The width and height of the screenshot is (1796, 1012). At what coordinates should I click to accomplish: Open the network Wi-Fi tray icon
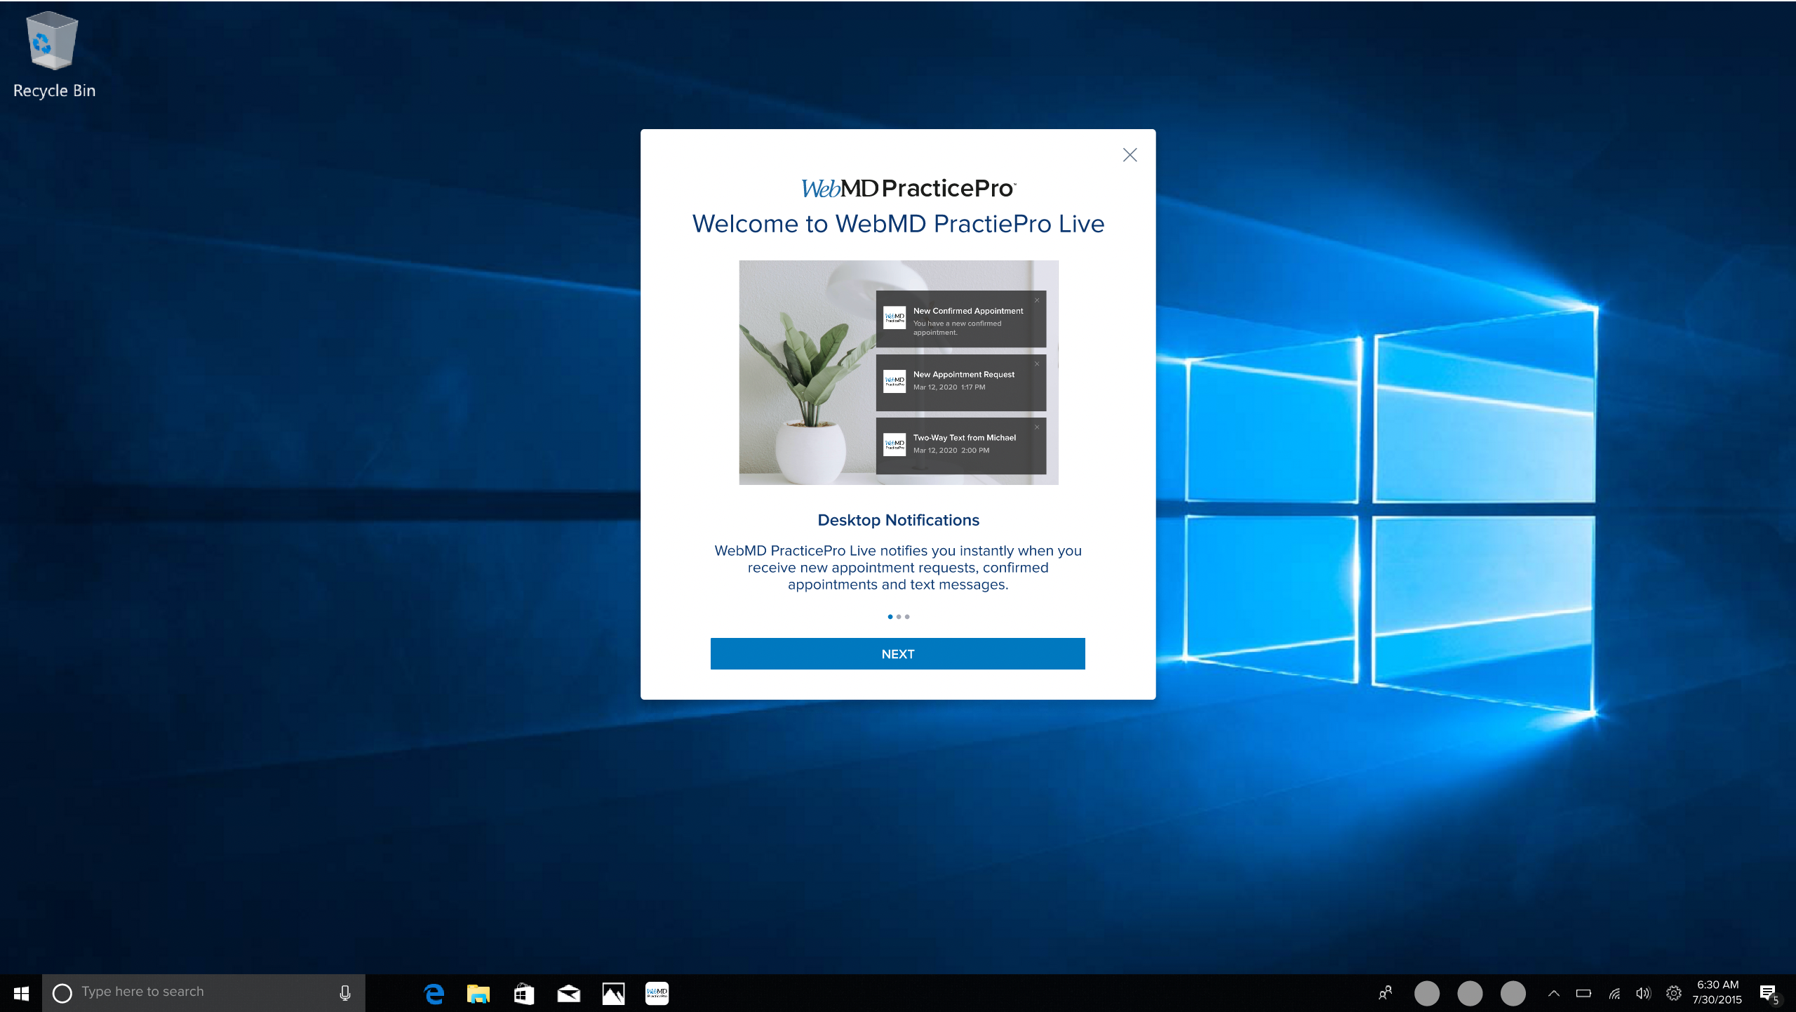[x=1614, y=993]
